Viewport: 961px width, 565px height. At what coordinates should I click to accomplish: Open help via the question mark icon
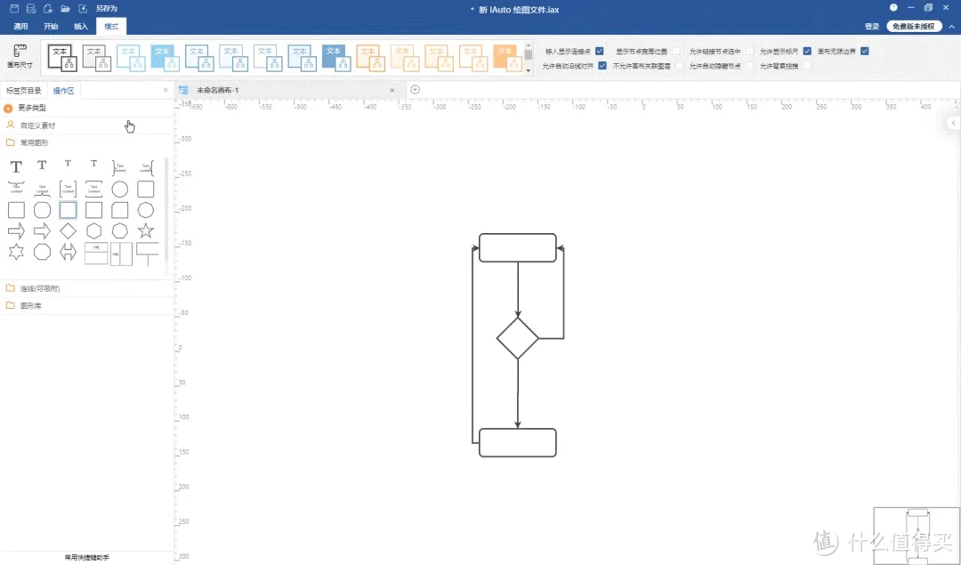[x=893, y=7]
